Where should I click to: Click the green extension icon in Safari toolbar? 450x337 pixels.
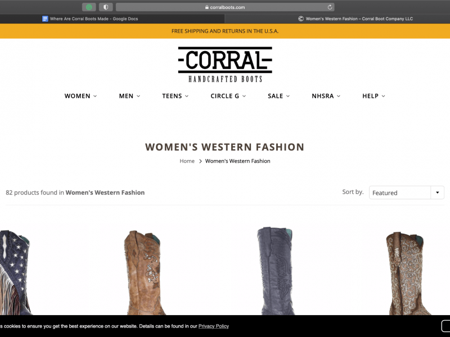click(89, 7)
